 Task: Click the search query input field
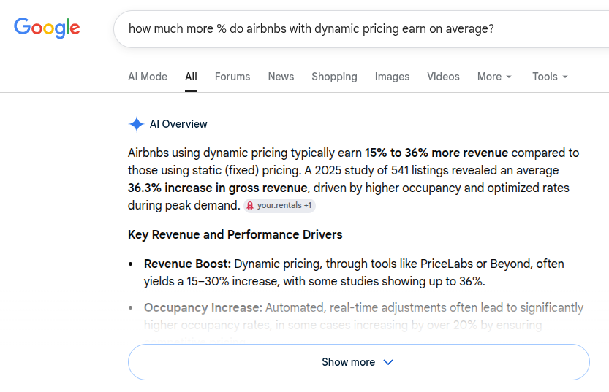point(361,29)
